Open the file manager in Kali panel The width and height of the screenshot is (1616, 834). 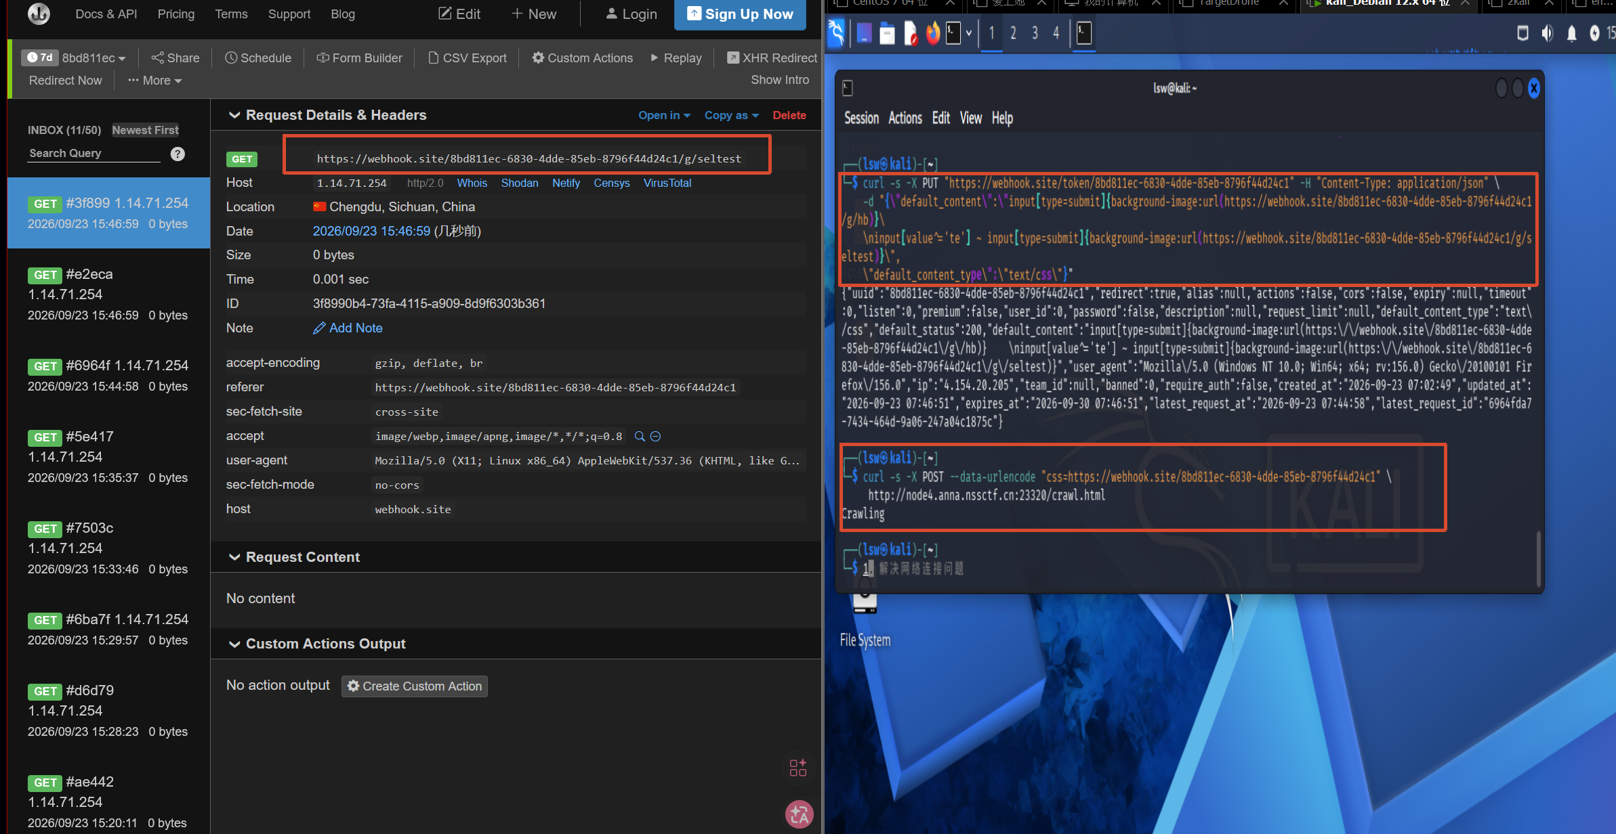[x=887, y=33]
